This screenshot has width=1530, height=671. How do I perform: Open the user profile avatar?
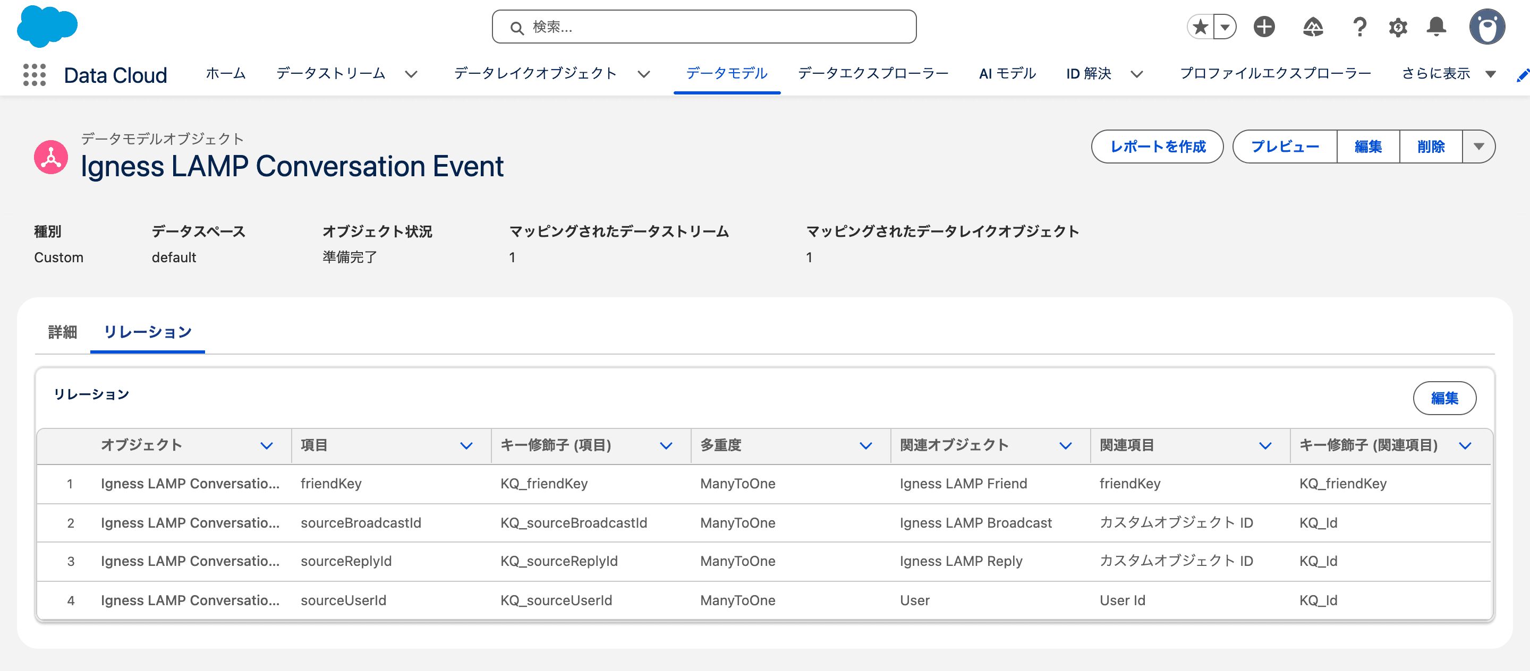1486,27
